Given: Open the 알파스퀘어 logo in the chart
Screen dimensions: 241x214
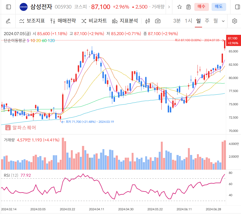Looking at the screenshot, I should [21, 128].
